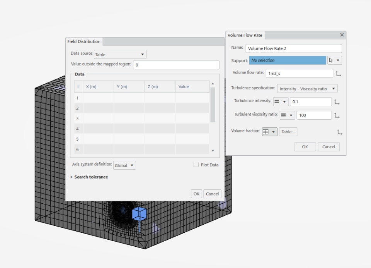Click the Support No selection field
Image resolution: width=371 pixels, height=268 pixels.
[x=287, y=60]
